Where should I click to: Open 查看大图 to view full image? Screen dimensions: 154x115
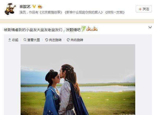click(x=32, y=40)
